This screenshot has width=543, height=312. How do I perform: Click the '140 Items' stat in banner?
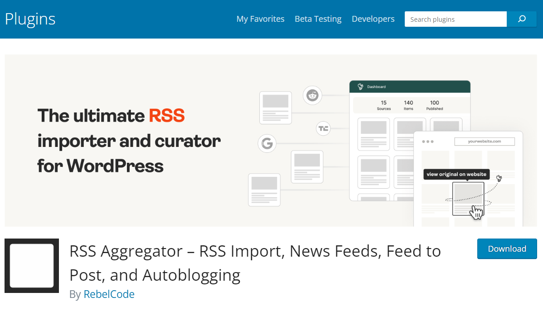pos(409,105)
